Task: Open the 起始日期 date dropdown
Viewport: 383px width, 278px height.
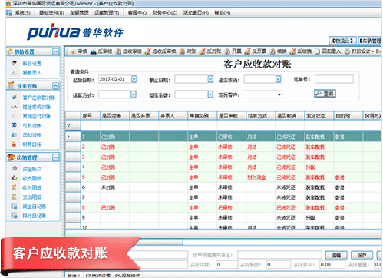Action: 134,79
